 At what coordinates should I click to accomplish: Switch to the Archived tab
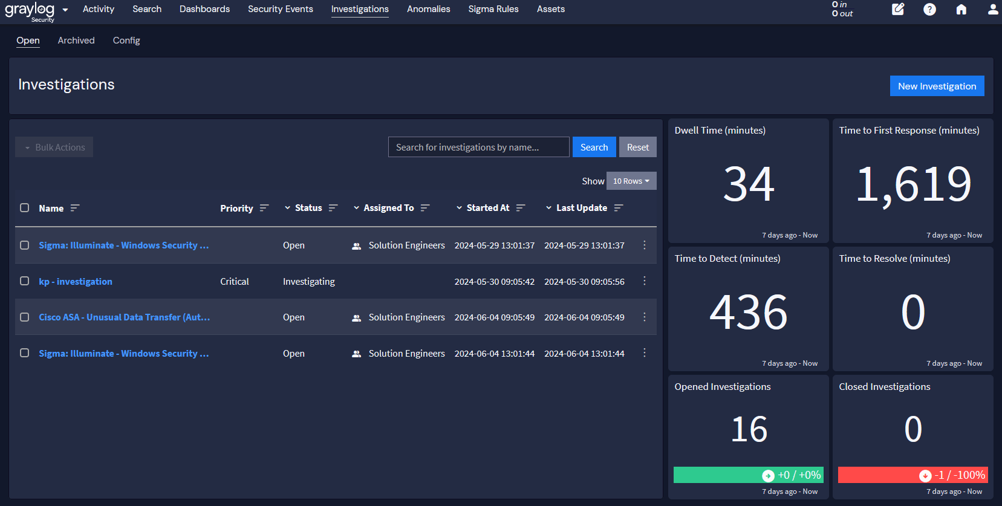pos(76,41)
